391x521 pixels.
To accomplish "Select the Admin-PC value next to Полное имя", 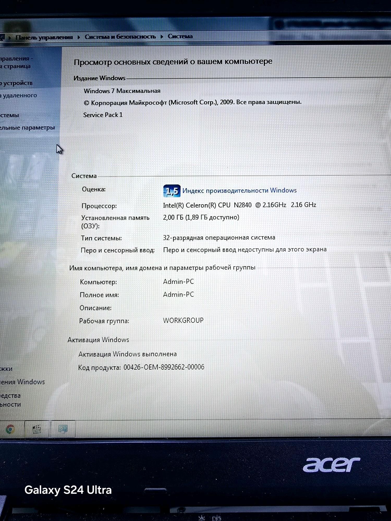I will click(x=179, y=294).
